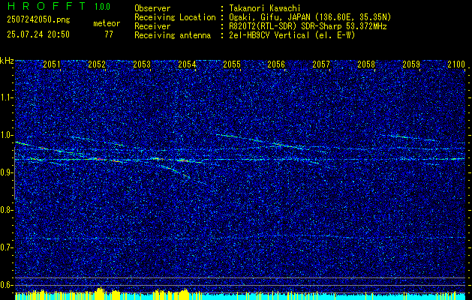The height and width of the screenshot is (300, 472).
Task: Click the 2051 time marker
Action: 52,64
